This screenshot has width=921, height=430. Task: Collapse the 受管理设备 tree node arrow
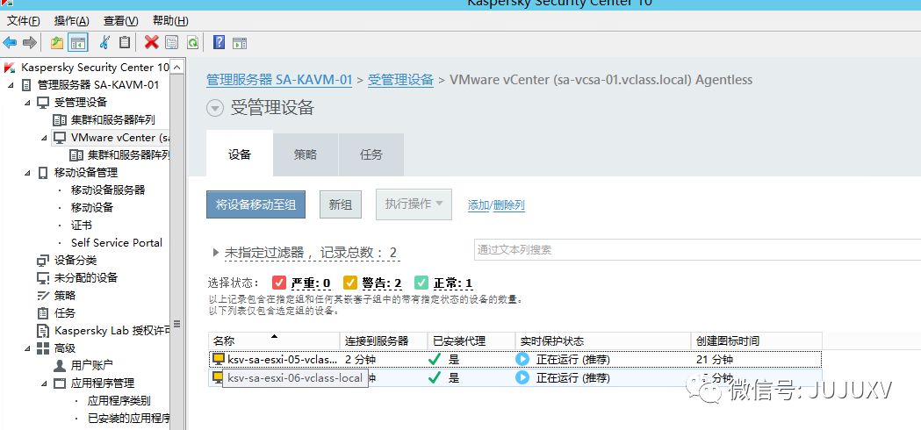(x=27, y=103)
